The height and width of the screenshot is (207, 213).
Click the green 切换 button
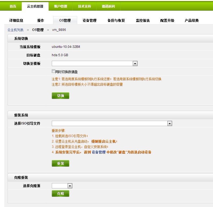click(60, 96)
